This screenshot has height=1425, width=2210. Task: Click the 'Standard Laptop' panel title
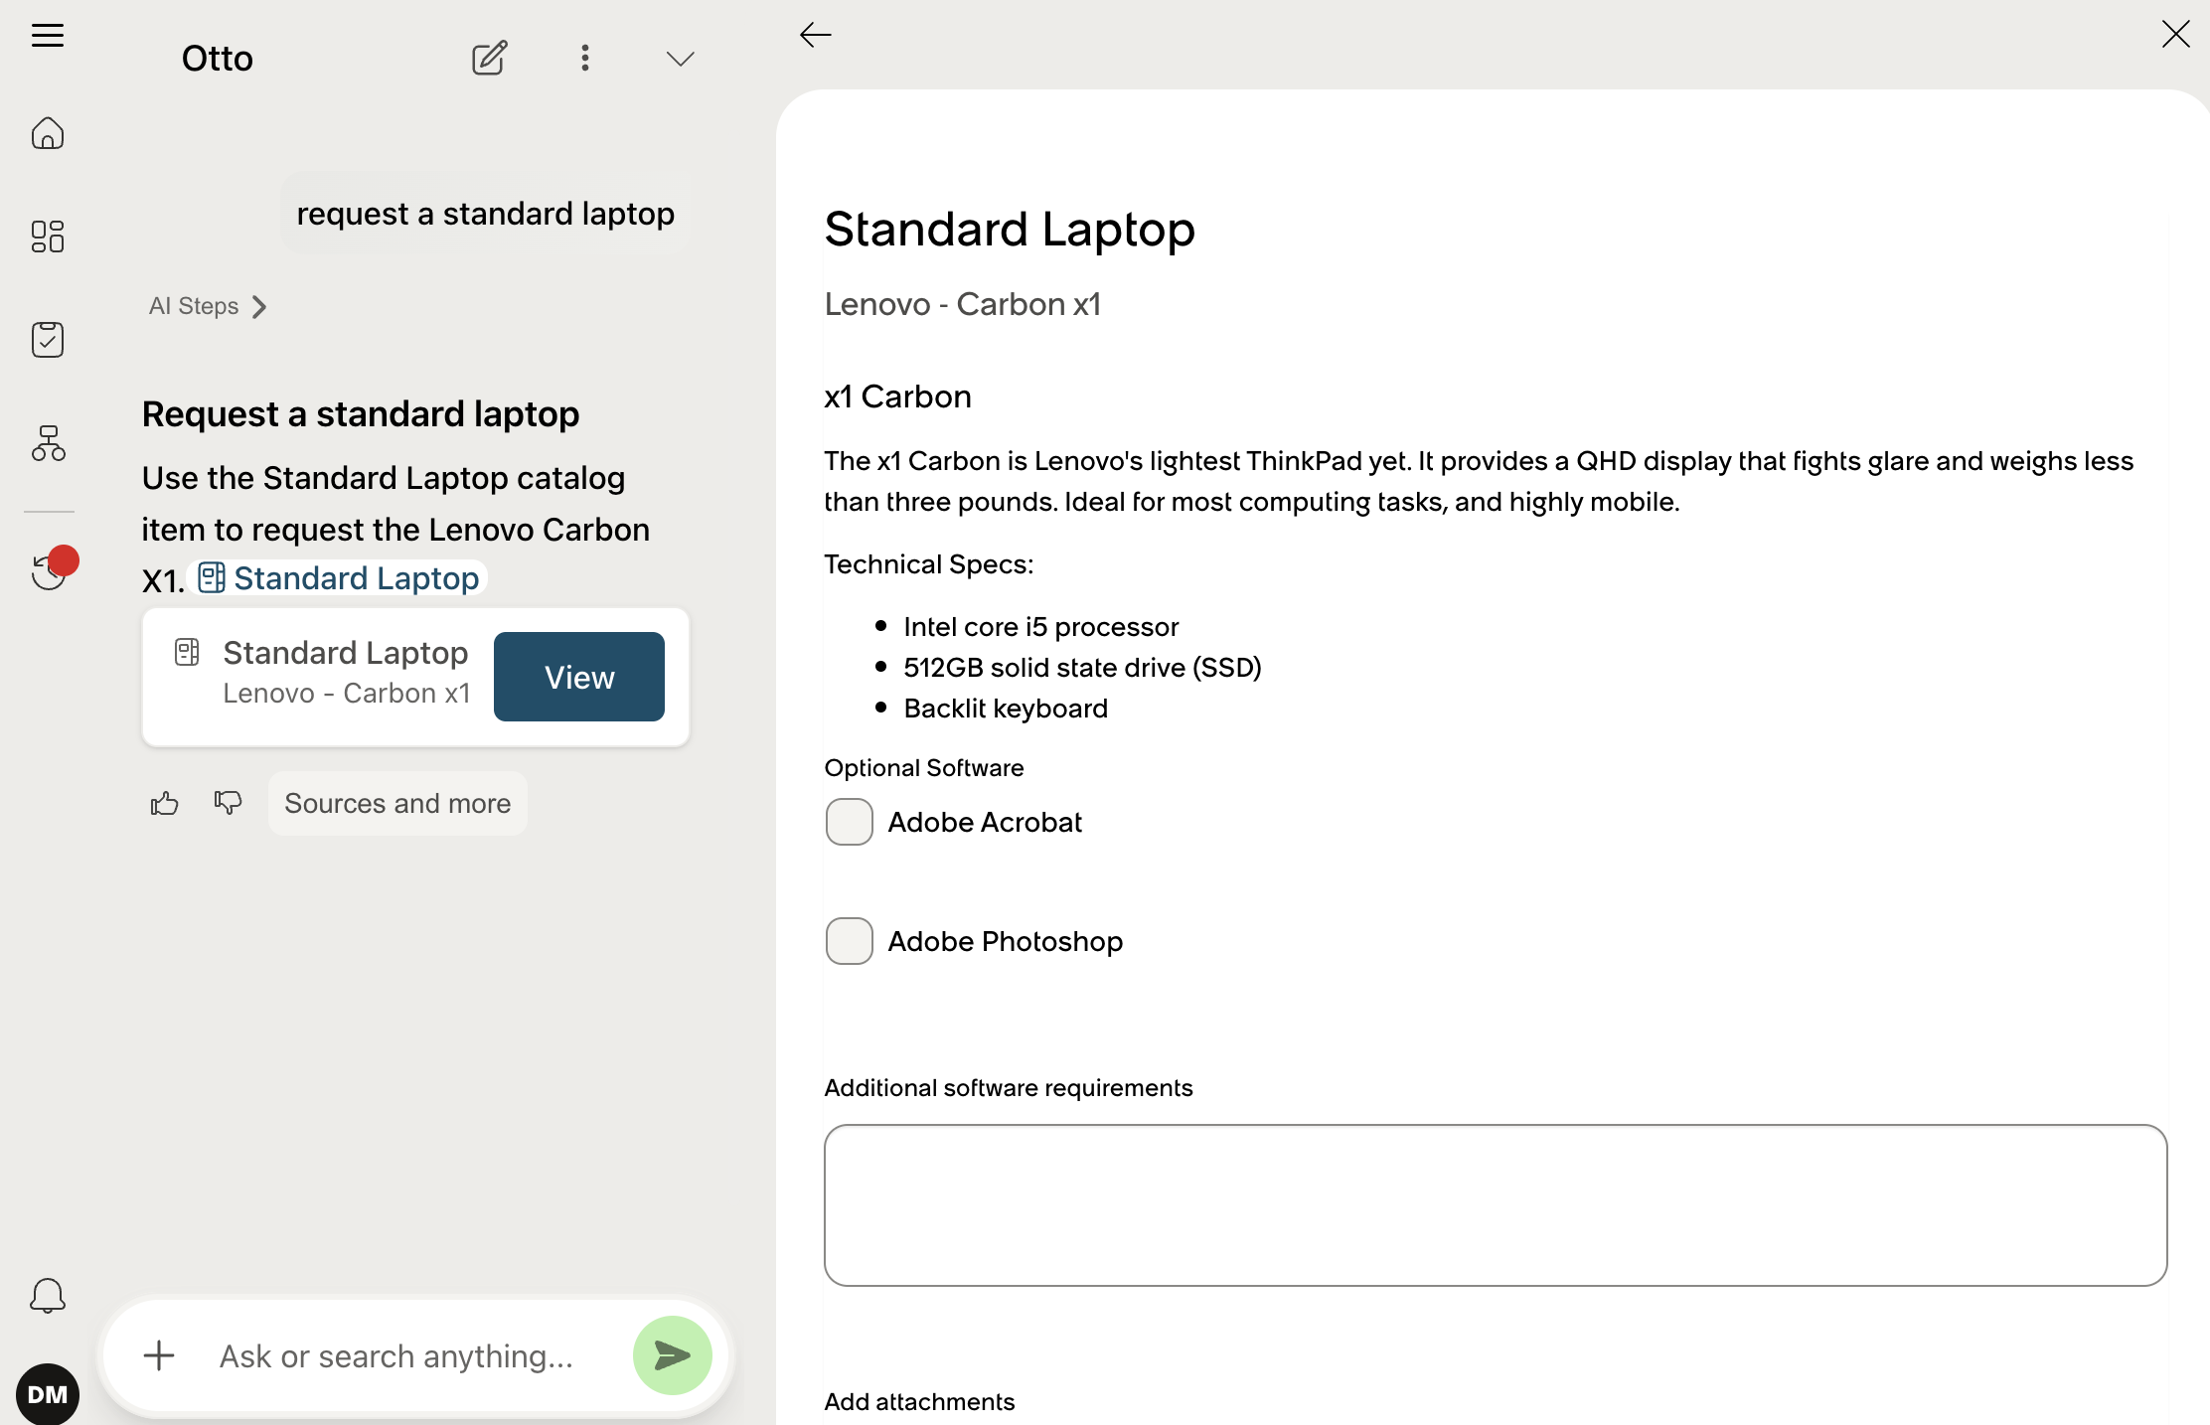[x=1010, y=230]
